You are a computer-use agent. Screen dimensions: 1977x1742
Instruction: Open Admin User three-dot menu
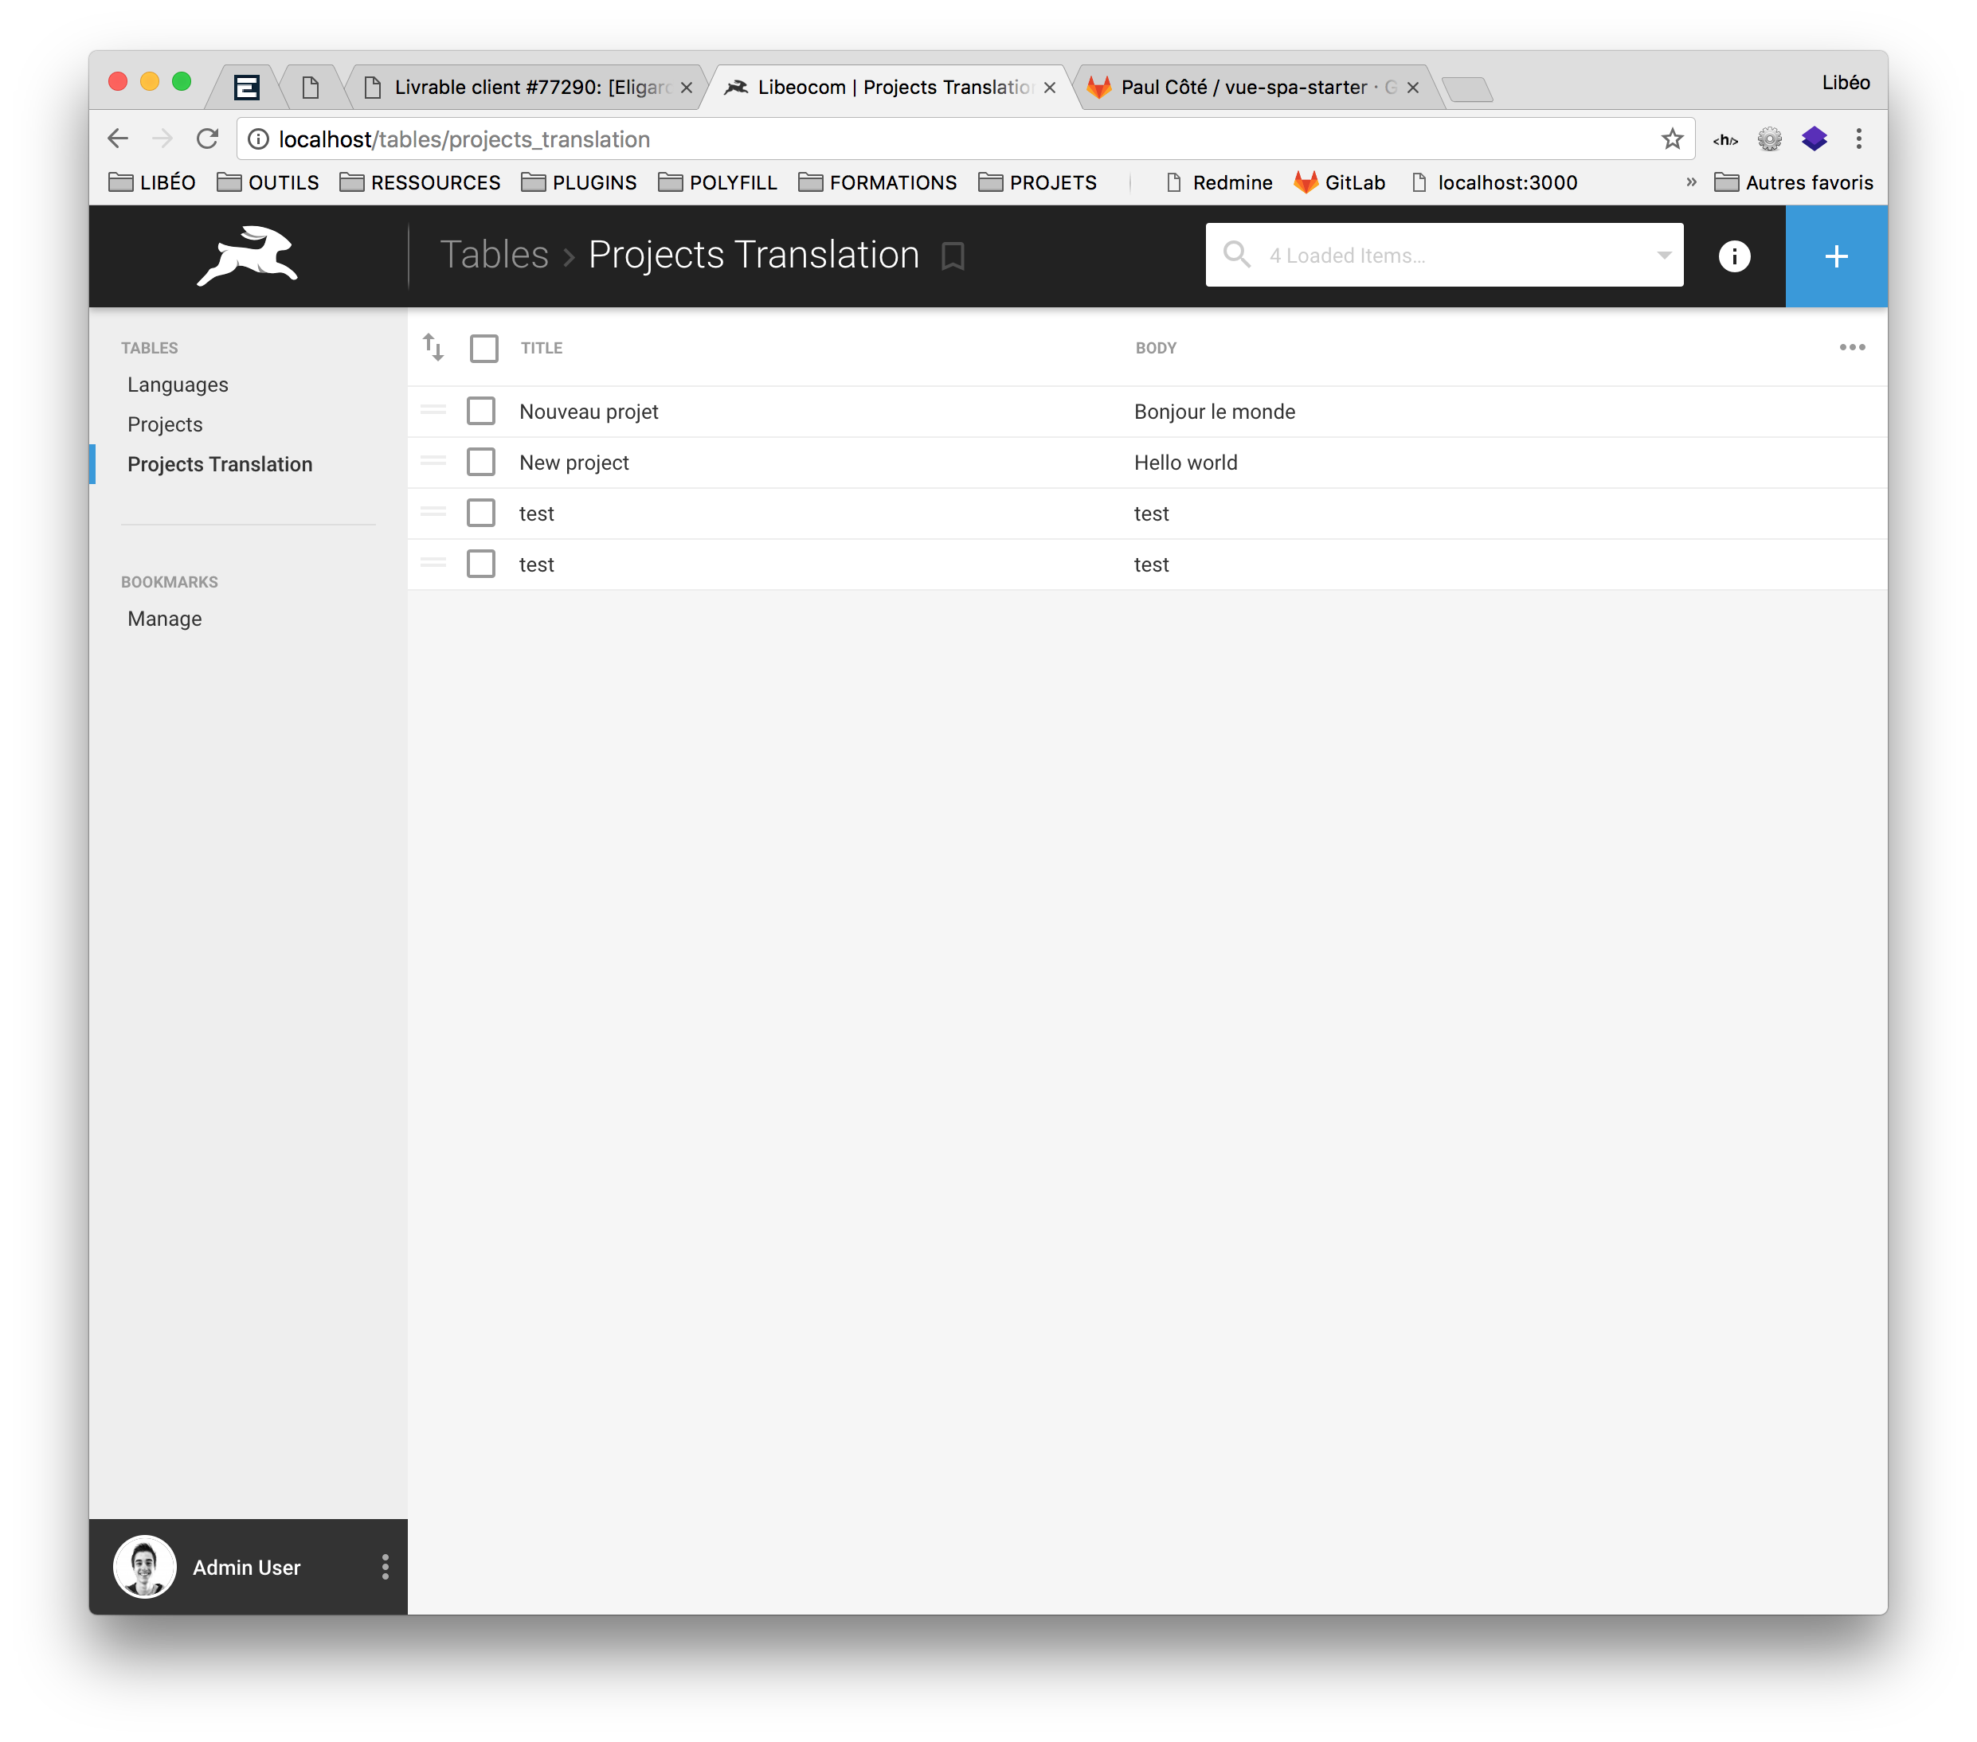point(385,1567)
